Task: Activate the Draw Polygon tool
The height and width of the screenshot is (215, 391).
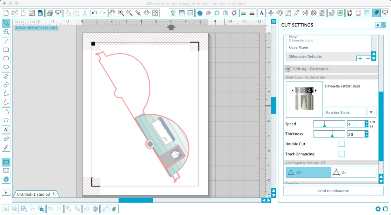Action: (6, 120)
